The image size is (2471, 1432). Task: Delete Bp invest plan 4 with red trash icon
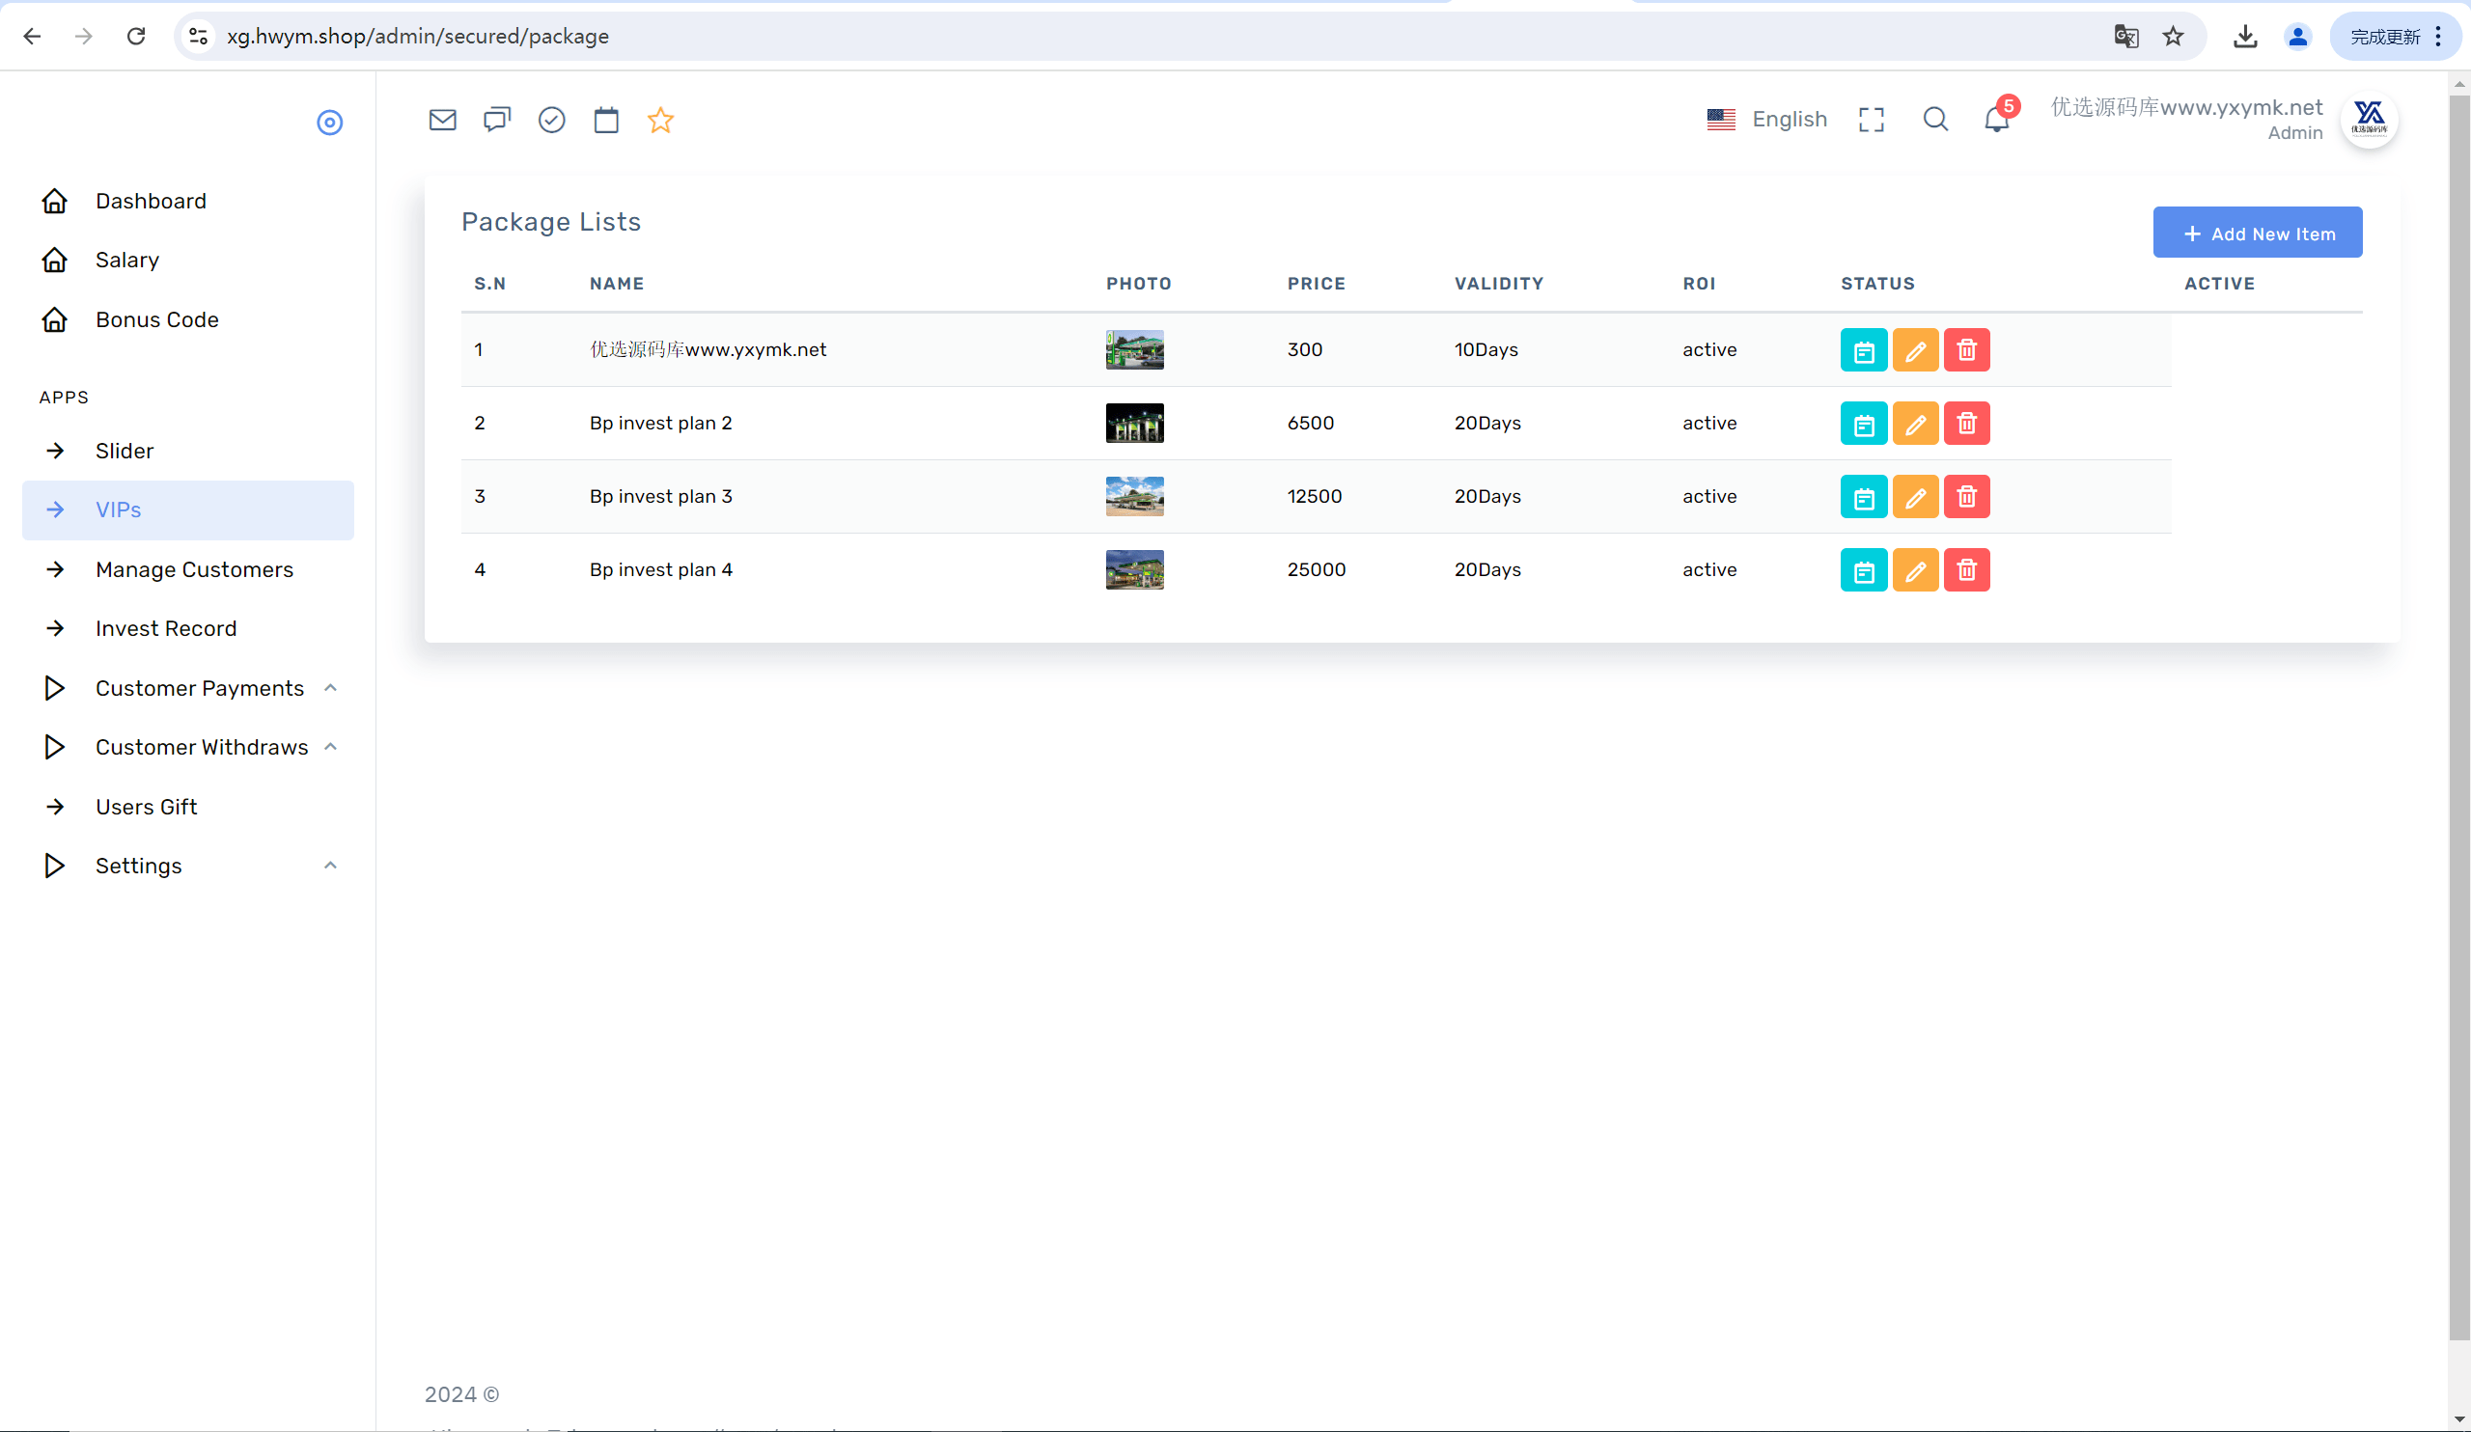click(1966, 570)
